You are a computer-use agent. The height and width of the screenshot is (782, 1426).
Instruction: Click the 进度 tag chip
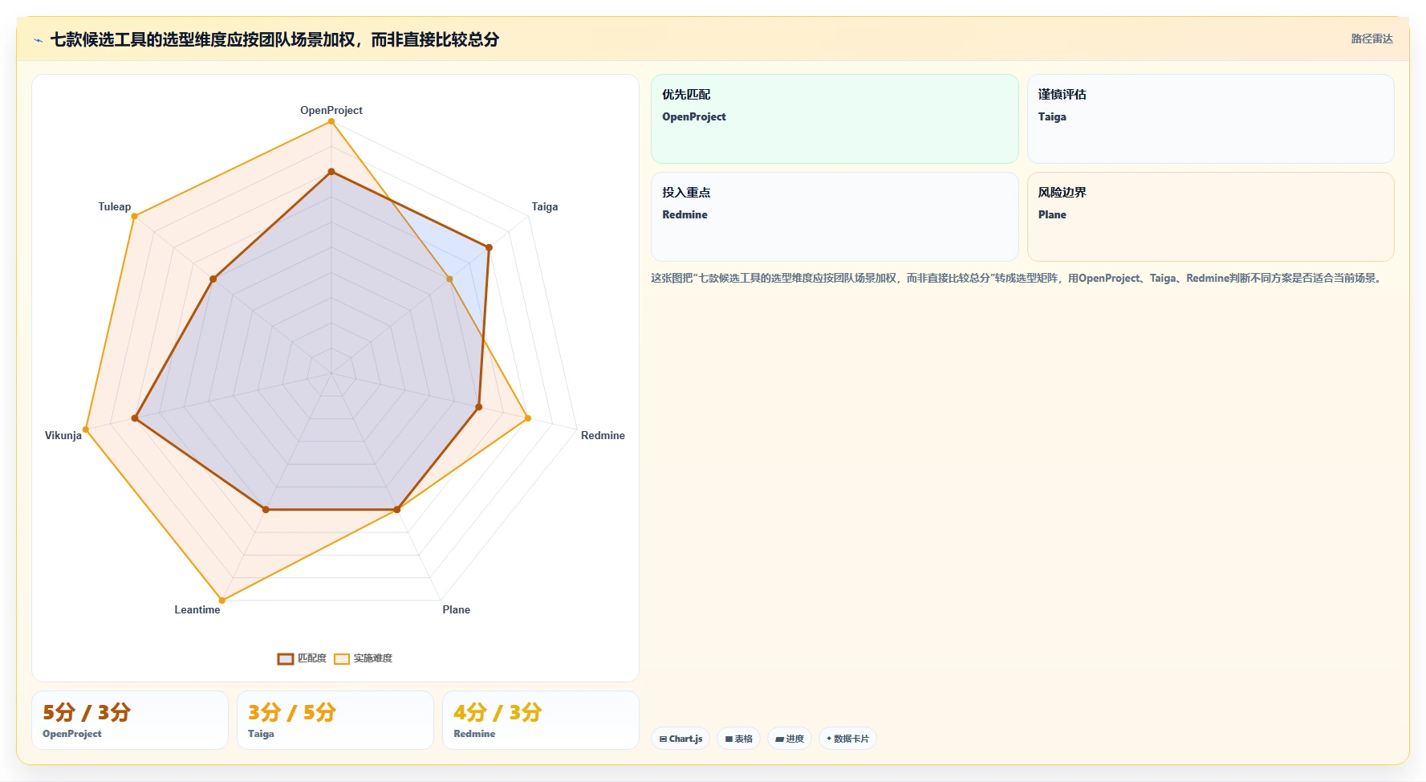[x=790, y=739]
